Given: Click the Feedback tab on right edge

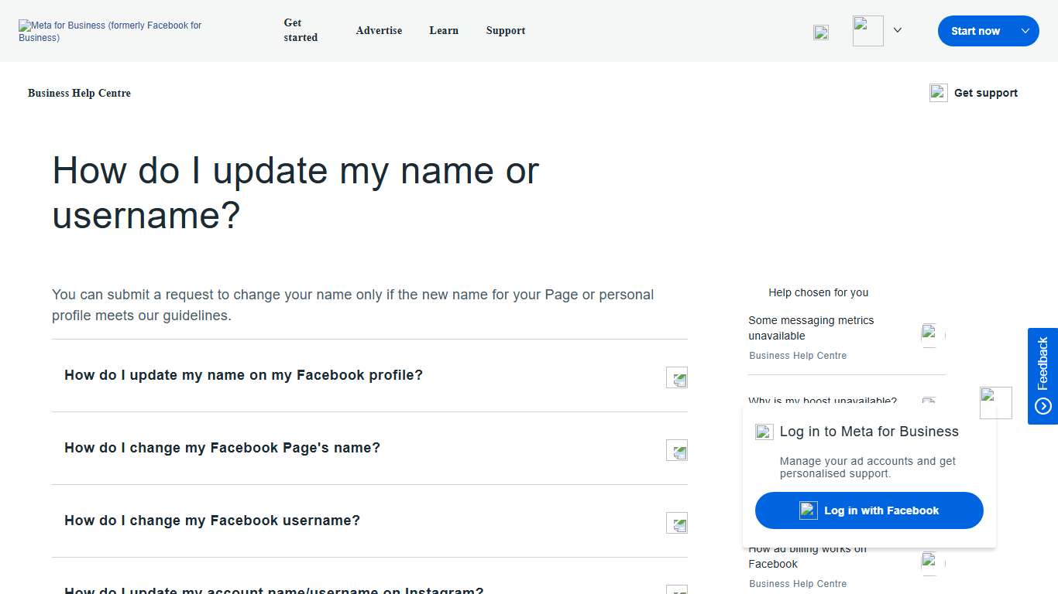Looking at the screenshot, I should tap(1043, 376).
